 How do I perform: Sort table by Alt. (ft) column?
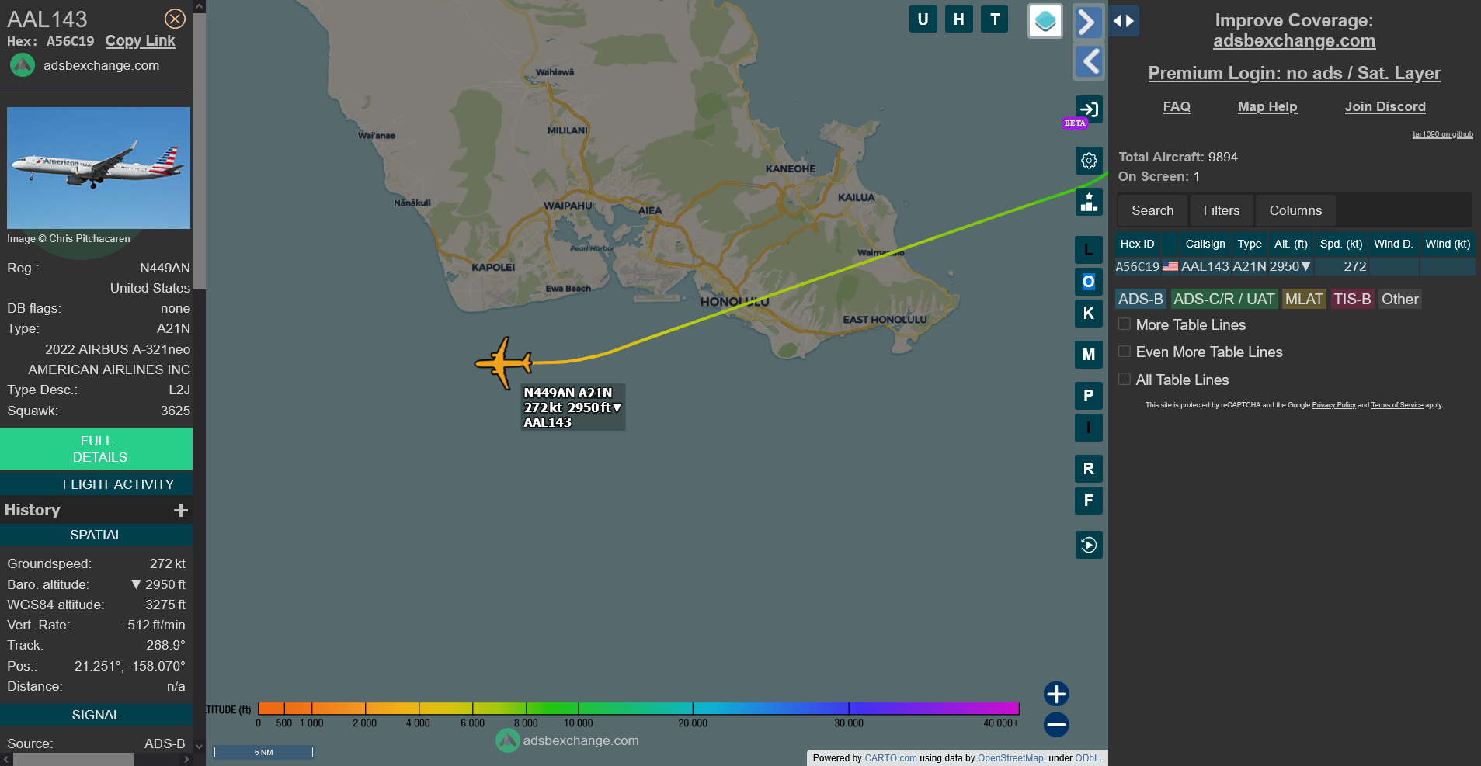tap(1291, 244)
